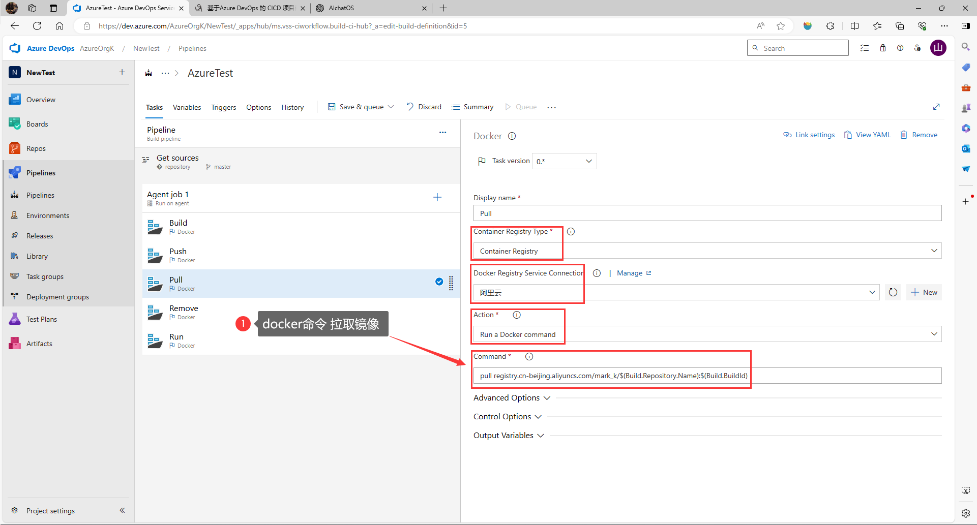Open the user profile avatar
This screenshot has width=977, height=525.
tap(938, 48)
